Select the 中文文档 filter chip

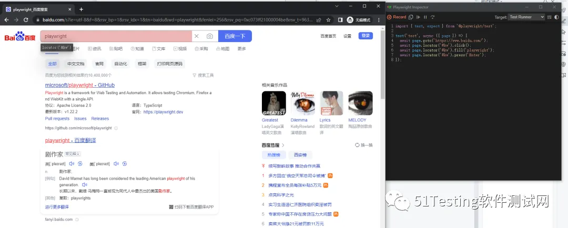pos(76,64)
